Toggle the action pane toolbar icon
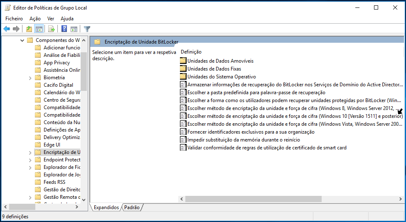The width and height of the screenshot is (406, 222). coord(74,29)
